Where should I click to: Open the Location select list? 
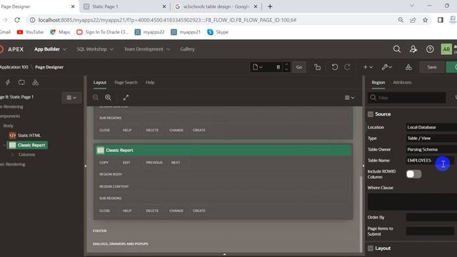tap(431, 127)
